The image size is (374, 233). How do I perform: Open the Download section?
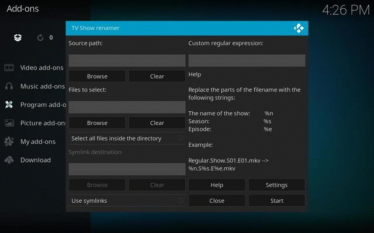36,160
